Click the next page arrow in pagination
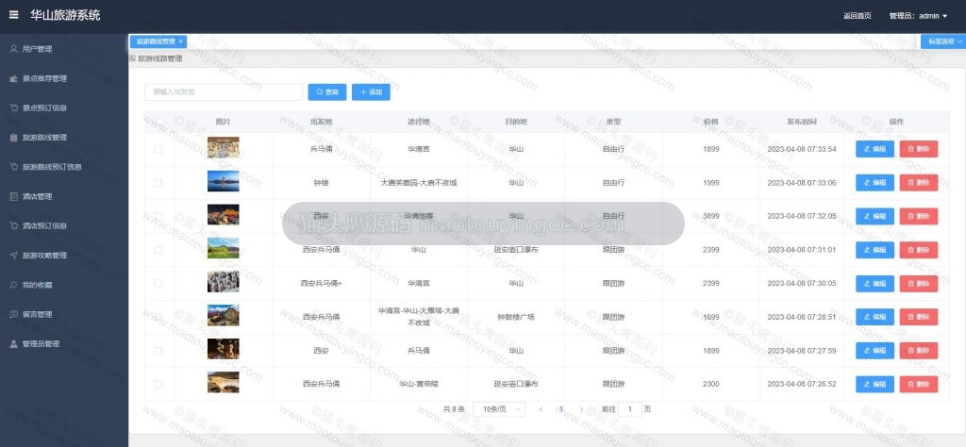The height and width of the screenshot is (447, 966). 581,409
